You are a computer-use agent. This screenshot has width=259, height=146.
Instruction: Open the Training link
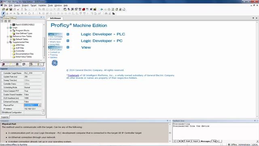coord(54,55)
